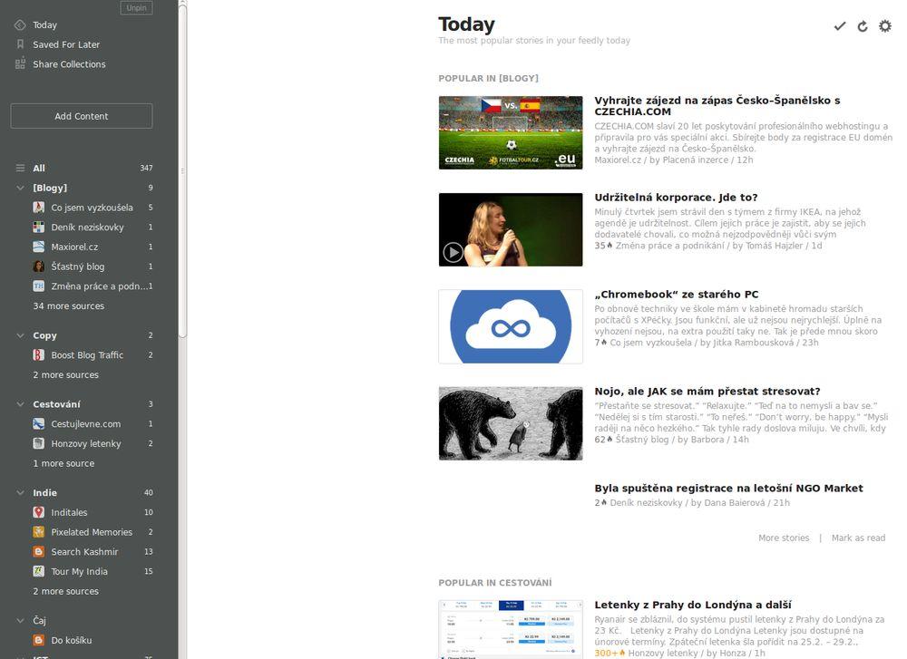Click the POPULAR IN CESTOVÁNÍ section heading

tap(495, 582)
